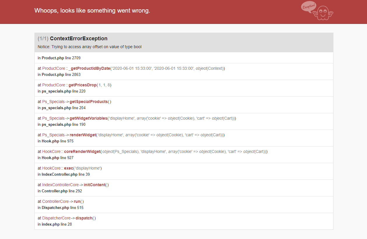Screen dimensions: 367x239
Task: Click the Whoops error banner heading
Action: [x=92, y=11]
